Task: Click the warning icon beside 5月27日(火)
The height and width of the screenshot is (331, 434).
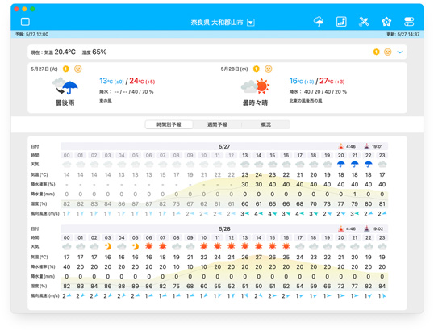Action: click(x=65, y=69)
